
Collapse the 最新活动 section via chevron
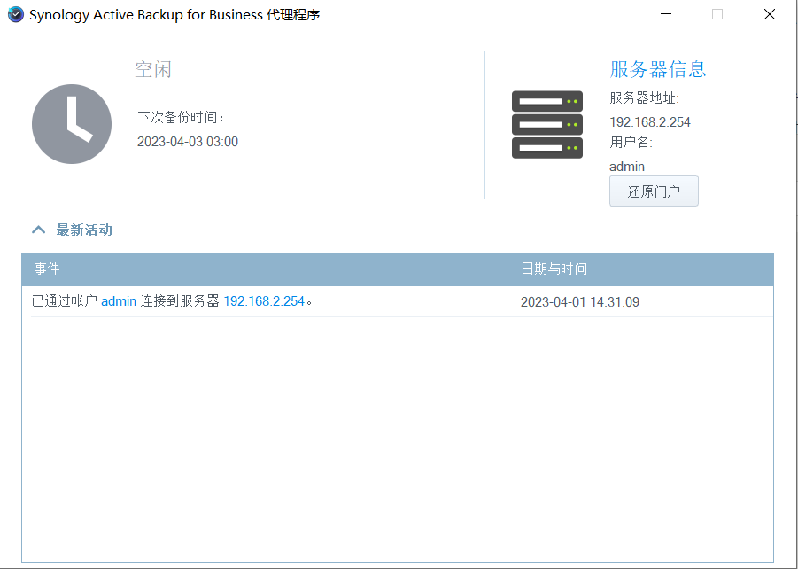click(x=38, y=230)
